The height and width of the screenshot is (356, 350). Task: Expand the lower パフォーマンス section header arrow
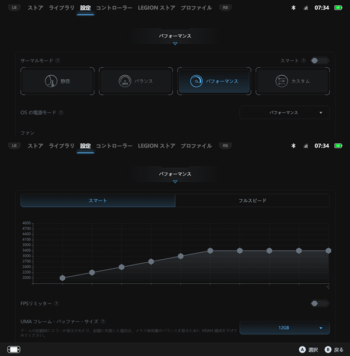pyautogui.click(x=175, y=181)
